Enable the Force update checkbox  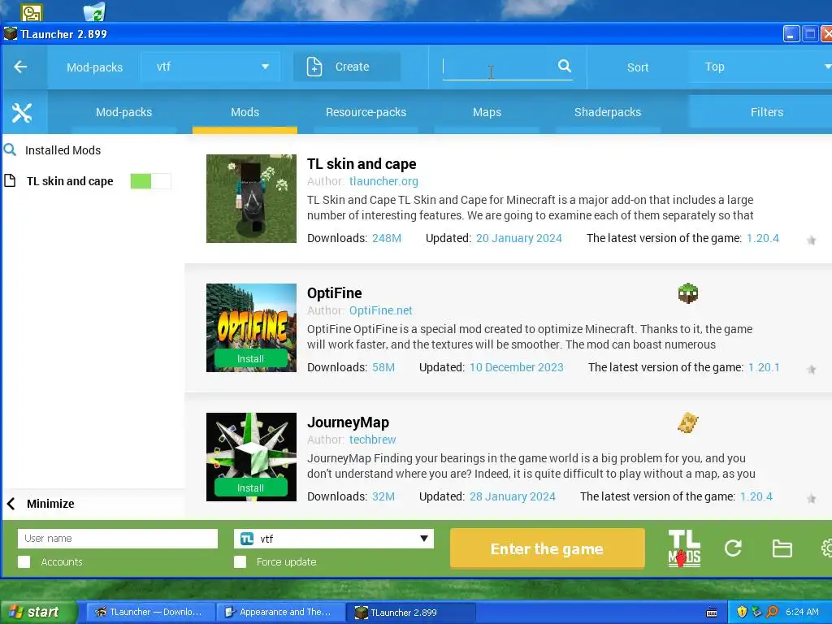[x=240, y=562]
